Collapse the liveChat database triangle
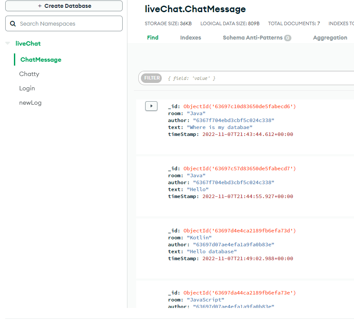The width and height of the screenshot is (354, 321). (x=7, y=43)
